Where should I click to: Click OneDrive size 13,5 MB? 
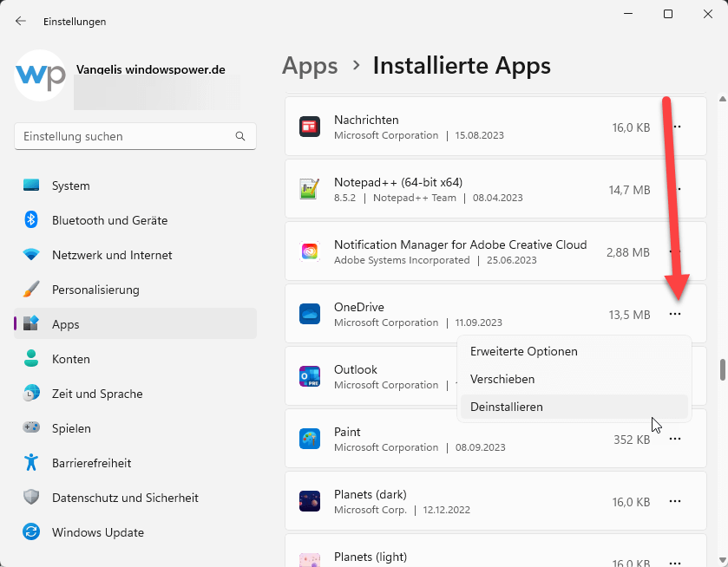point(630,315)
